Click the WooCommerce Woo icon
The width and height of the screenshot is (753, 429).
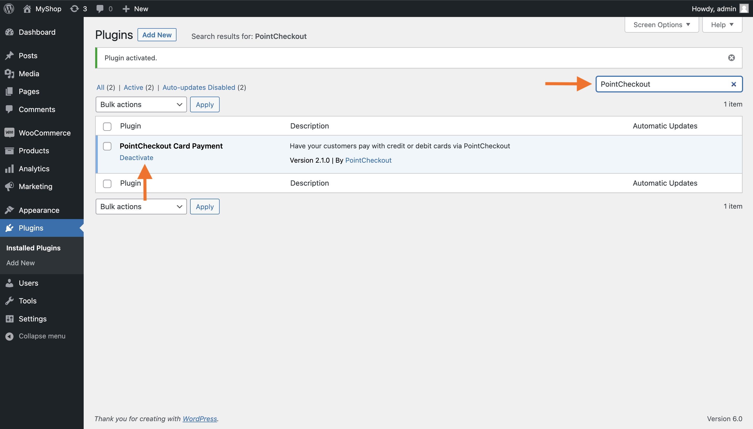pyautogui.click(x=9, y=133)
